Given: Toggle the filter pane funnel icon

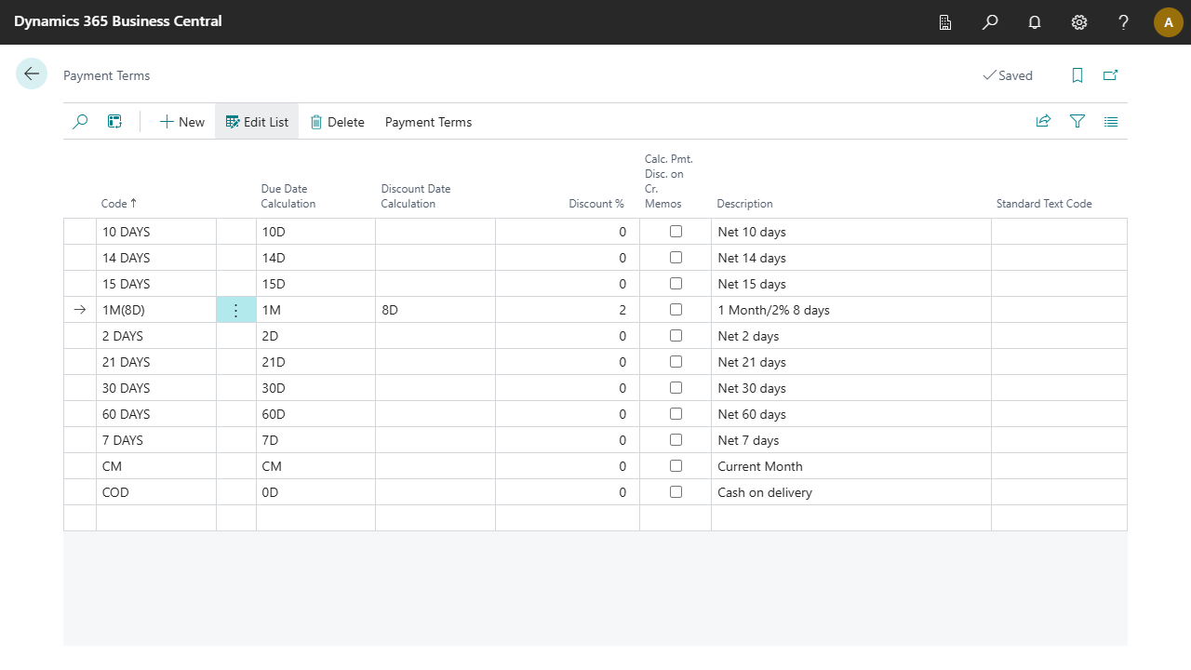Looking at the screenshot, I should pos(1077,122).
